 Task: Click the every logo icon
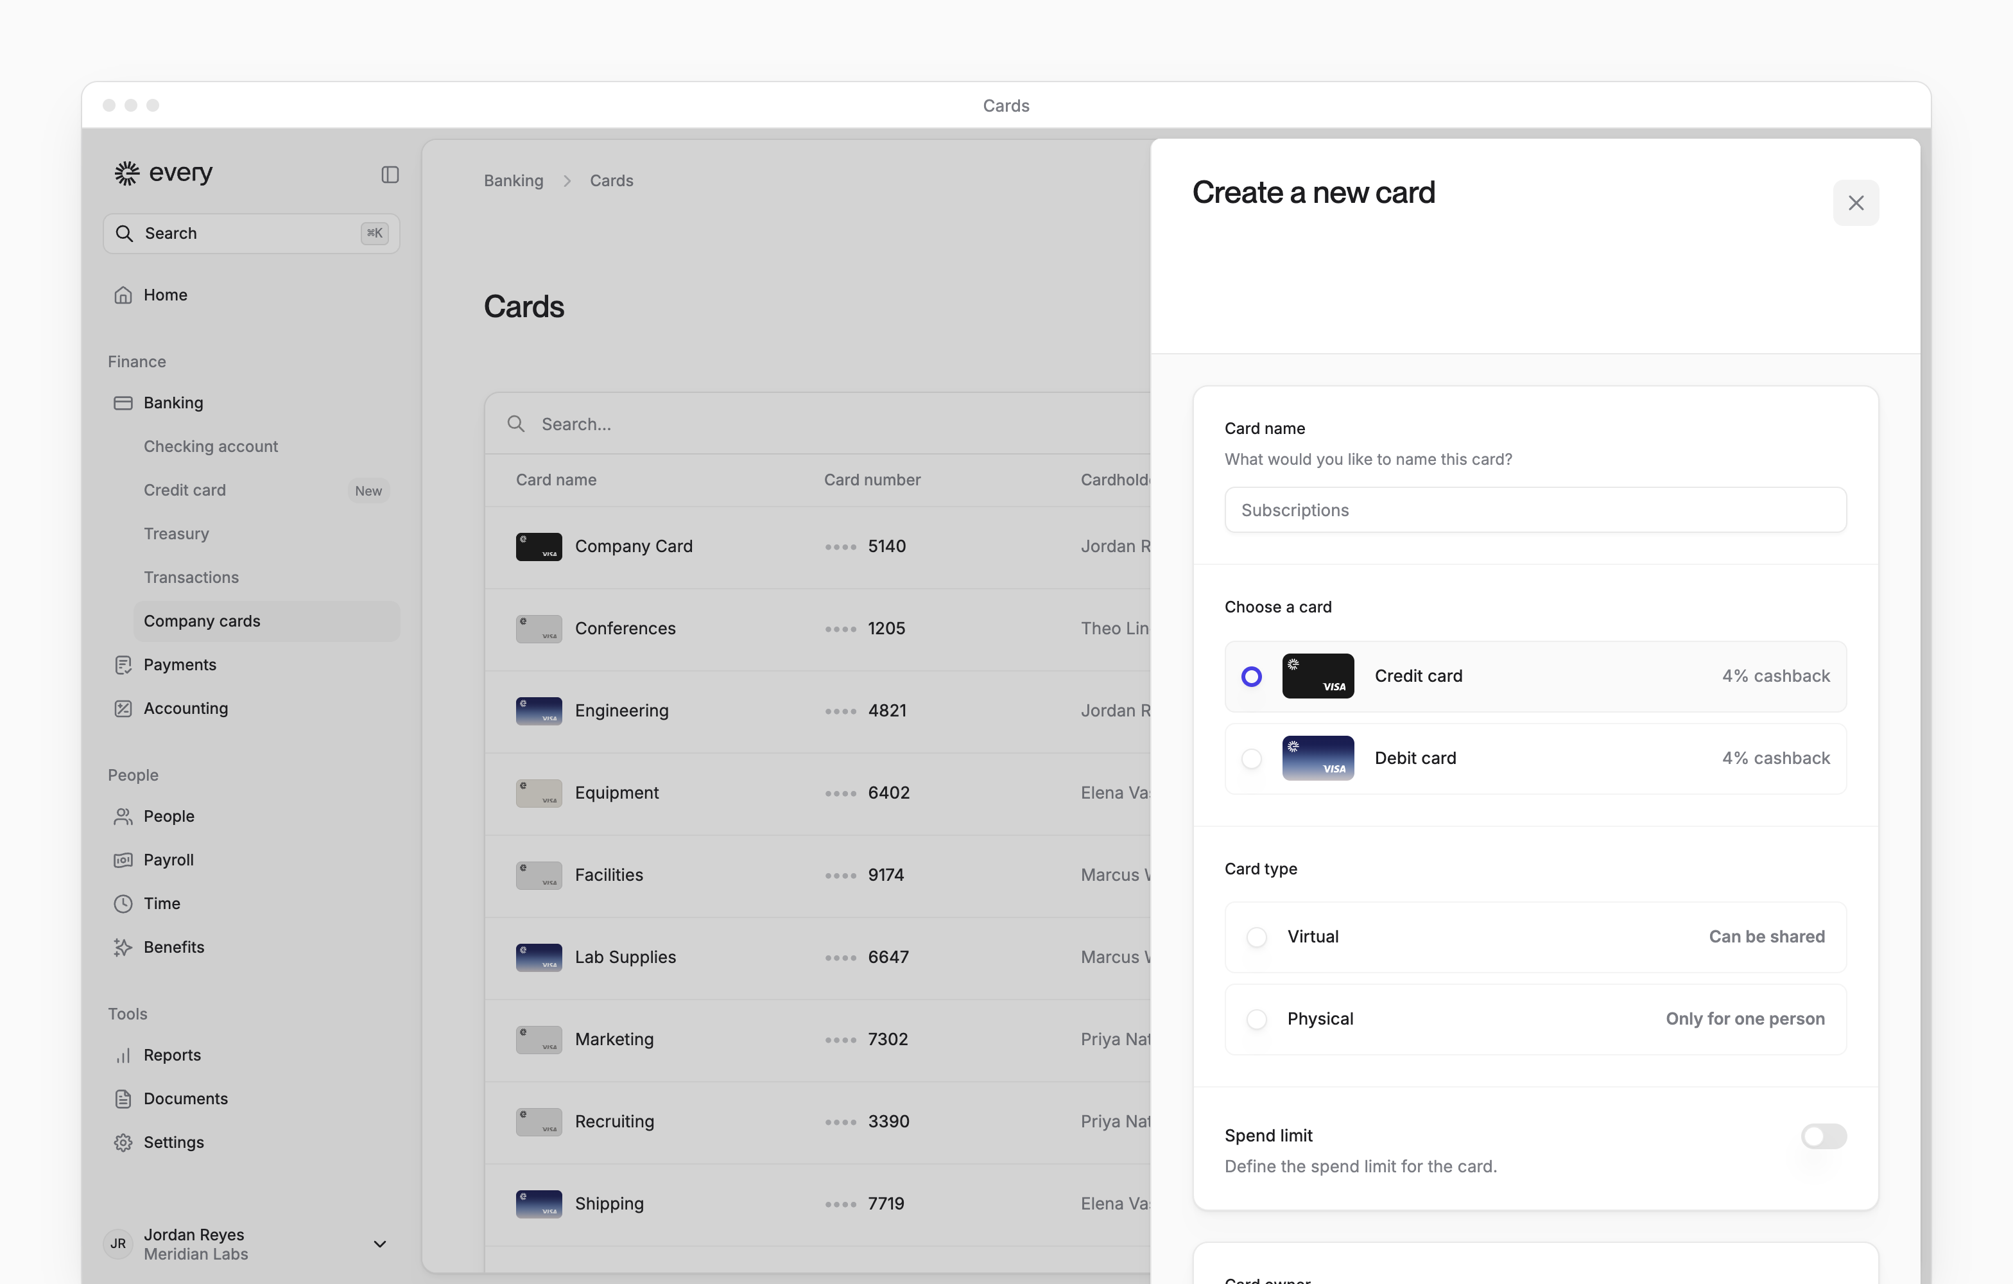pos(126,173)
